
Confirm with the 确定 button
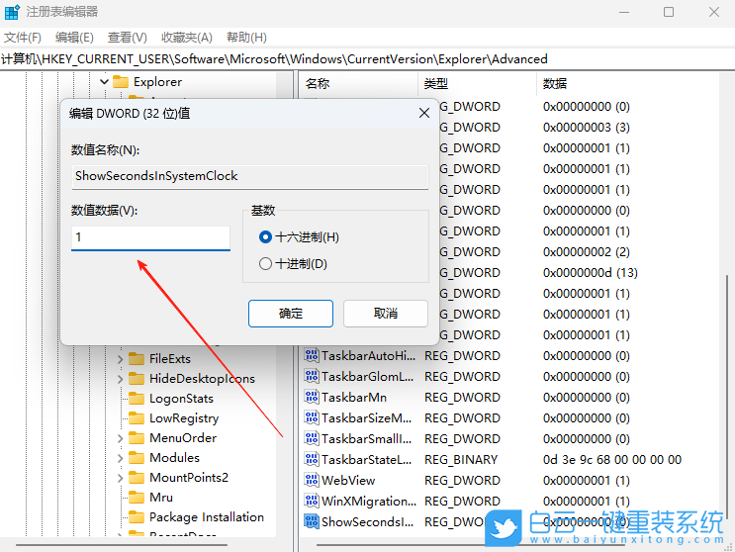tap(291, 314)
